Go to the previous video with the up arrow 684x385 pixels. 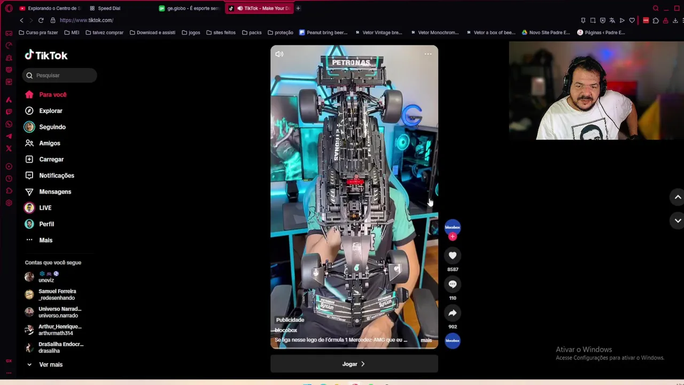pyautogui.click(x=678, y=197)
